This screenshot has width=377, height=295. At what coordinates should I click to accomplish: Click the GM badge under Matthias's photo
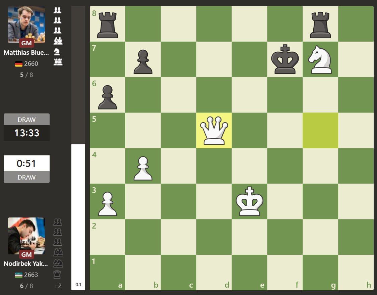click(26, 43)
